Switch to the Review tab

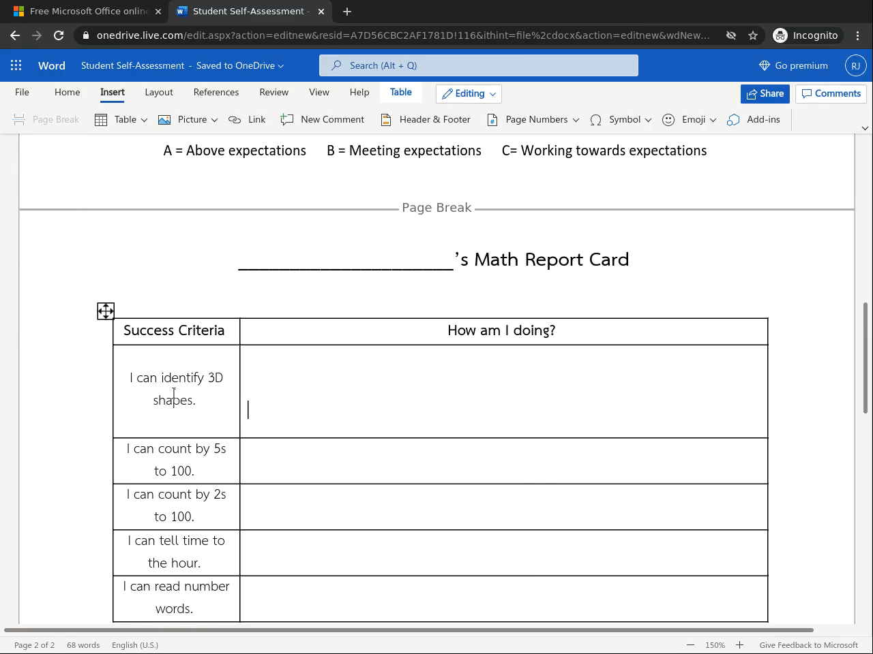[x=274, y=93]
